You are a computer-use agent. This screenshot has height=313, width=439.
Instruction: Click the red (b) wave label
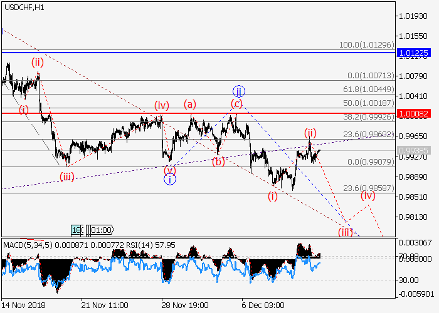tap(218, 162)
